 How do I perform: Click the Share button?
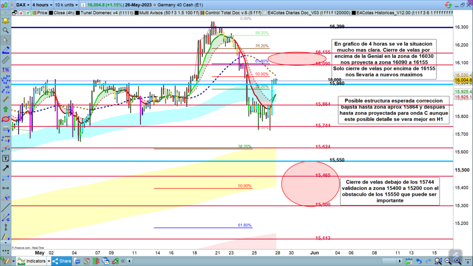[62, 261]
